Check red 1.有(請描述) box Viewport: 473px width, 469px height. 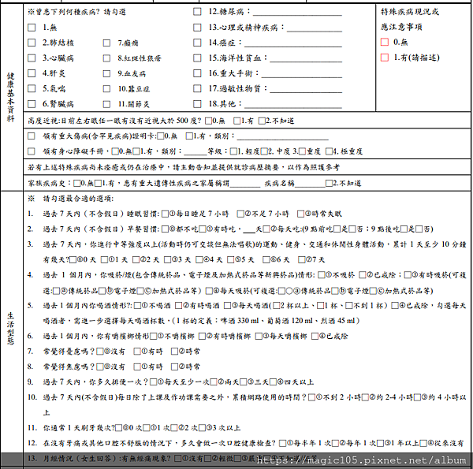(385, 58)
